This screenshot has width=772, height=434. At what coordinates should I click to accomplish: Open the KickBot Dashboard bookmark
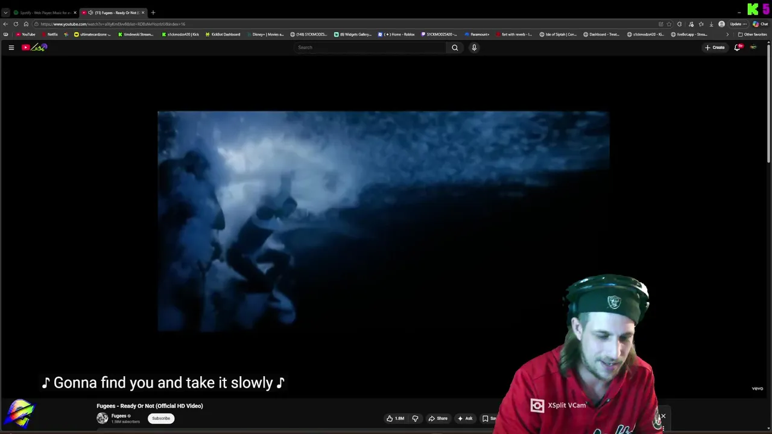pyautogui.click(x=223, y=34)
